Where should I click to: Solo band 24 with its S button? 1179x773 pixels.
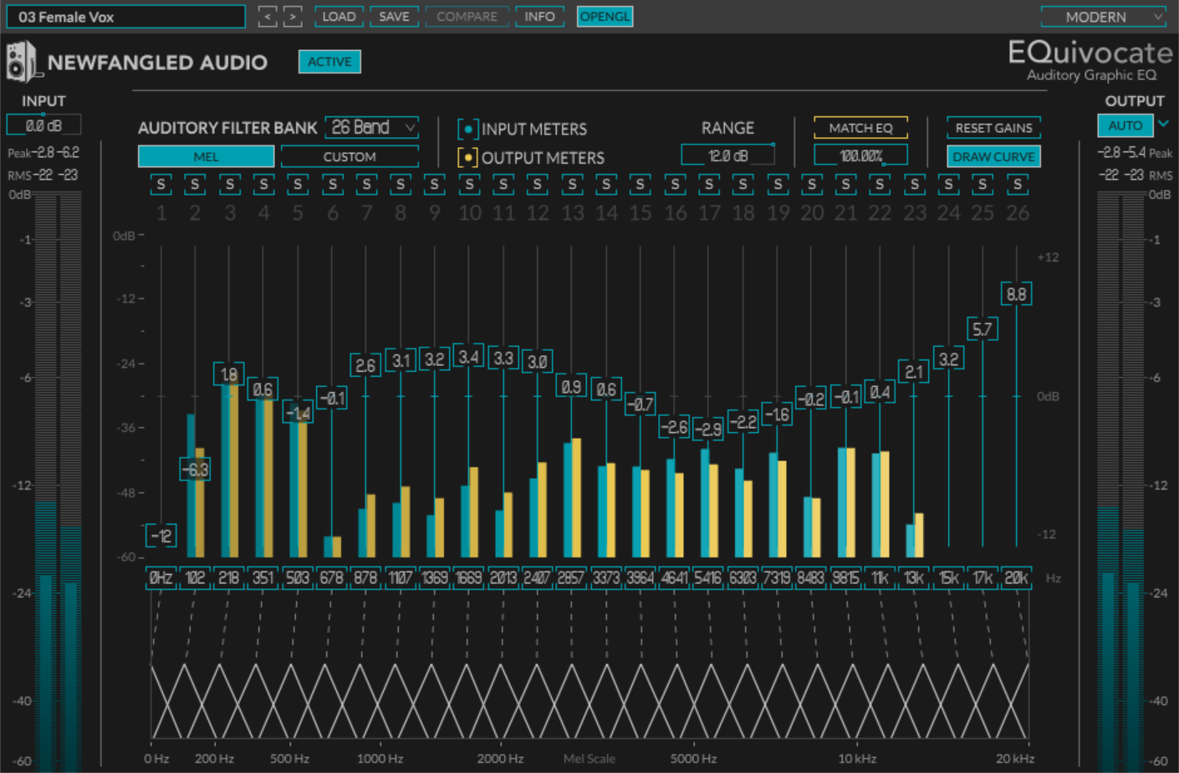point(948,185)
